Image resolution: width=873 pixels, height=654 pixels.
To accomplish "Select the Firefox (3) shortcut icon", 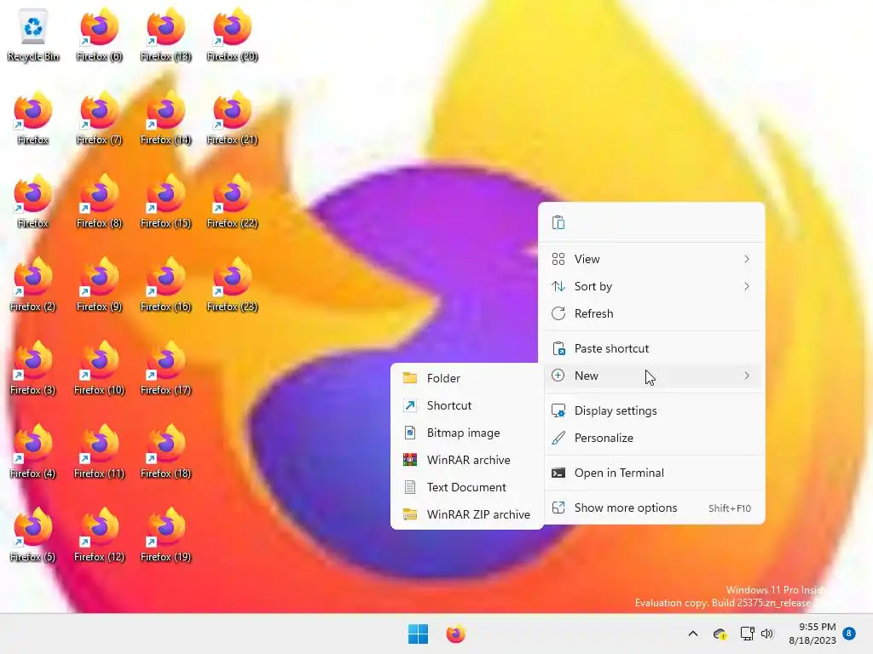I will click(33, 368).
